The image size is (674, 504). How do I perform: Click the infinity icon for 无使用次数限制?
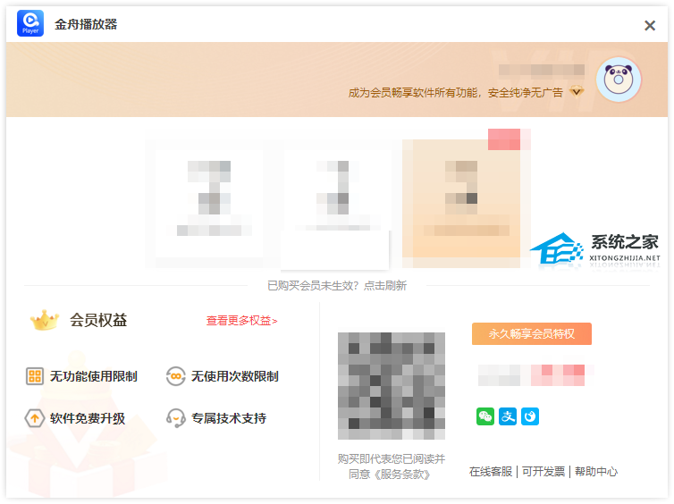point(176,376)
